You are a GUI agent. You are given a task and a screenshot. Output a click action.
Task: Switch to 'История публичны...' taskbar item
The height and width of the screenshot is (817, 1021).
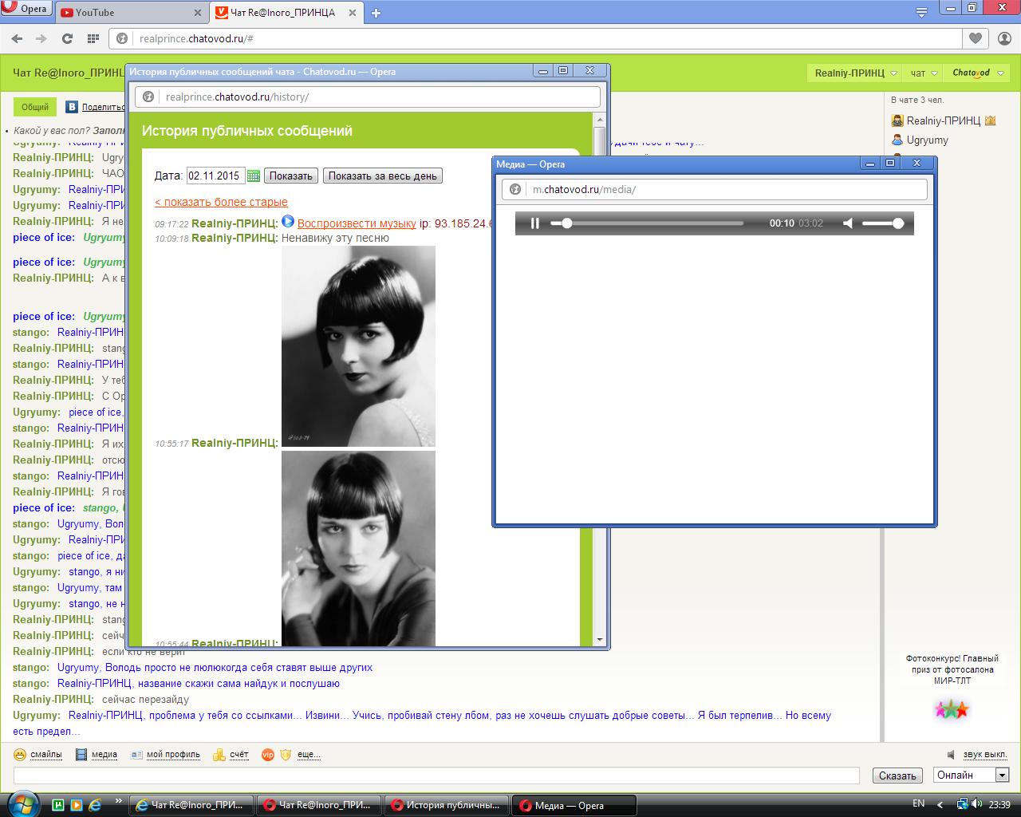tap(446, 805)
